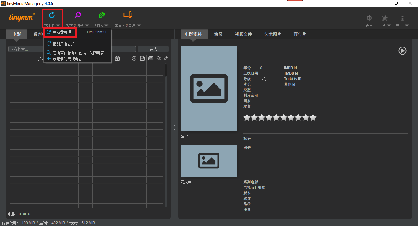Click the IMDB Id label
This screenshot has height=226, width=418.
coord(290,68)
